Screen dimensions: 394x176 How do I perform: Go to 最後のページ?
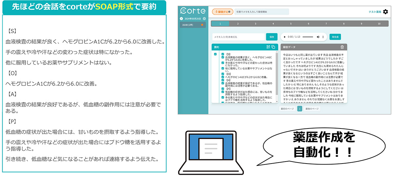pyautogui.click(x=312, y=109)
